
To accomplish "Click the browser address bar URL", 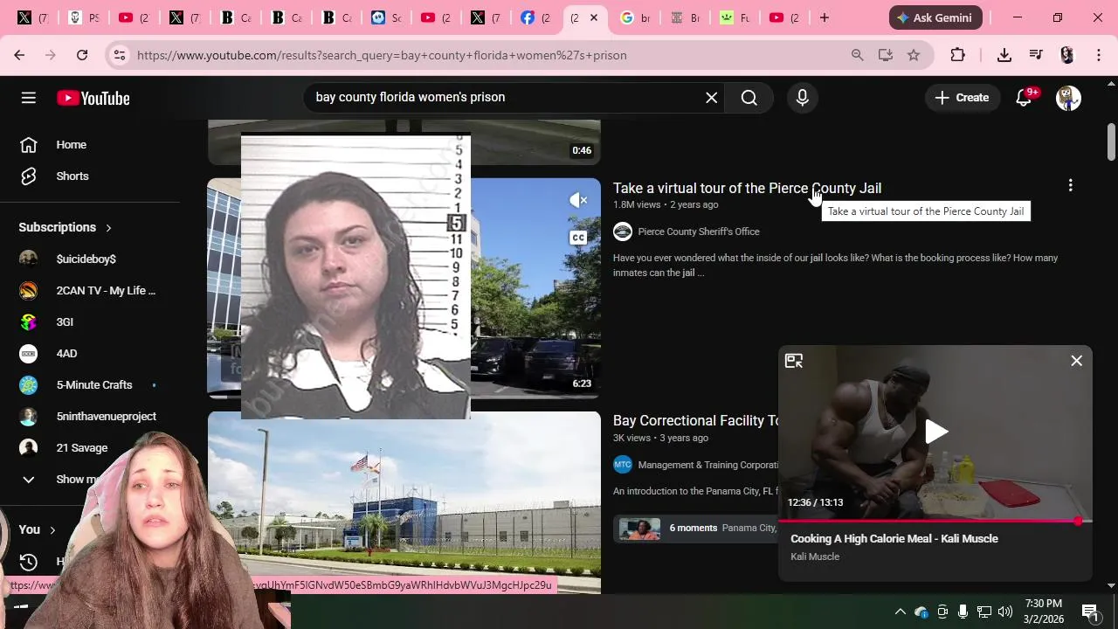I will [382, 55].
